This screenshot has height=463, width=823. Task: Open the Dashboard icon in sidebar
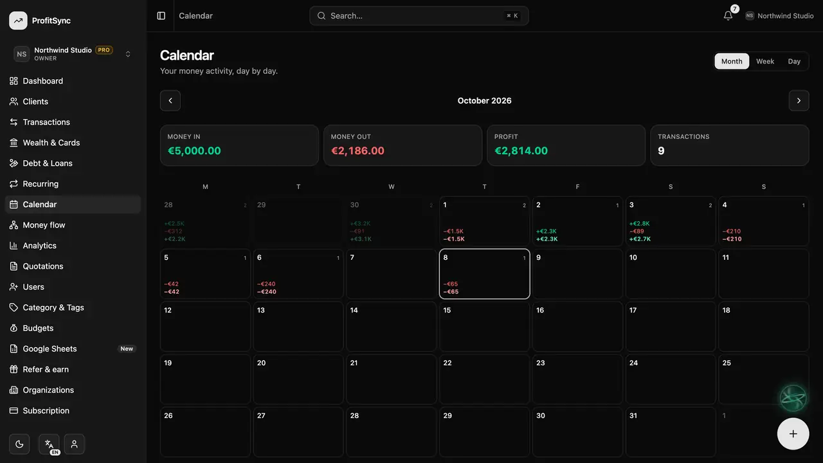14,81
